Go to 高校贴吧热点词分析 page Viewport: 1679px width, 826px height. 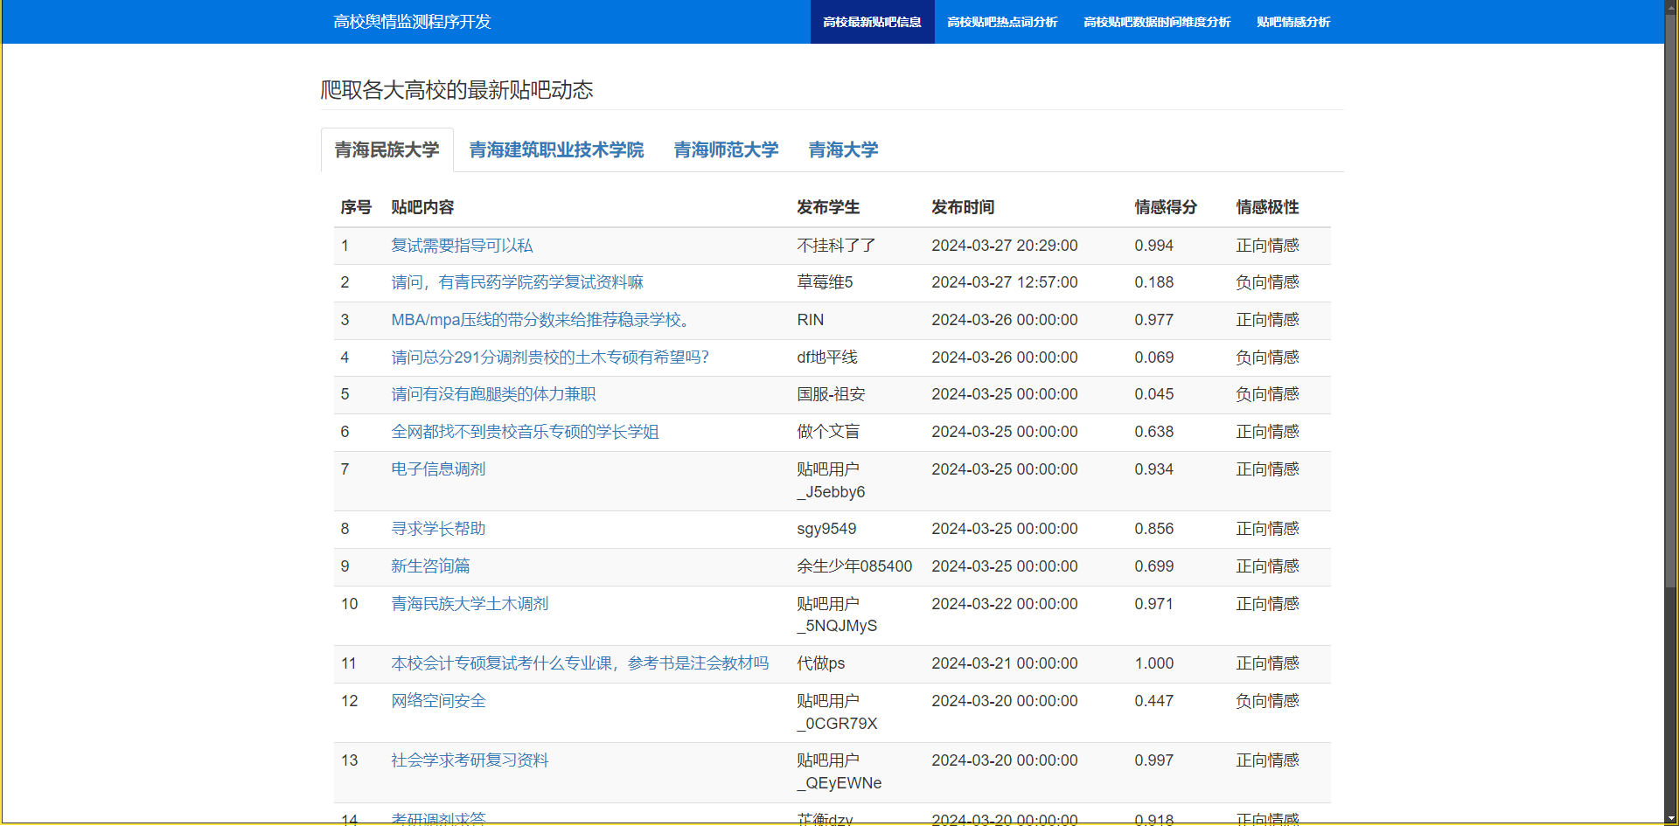coord(1002,22)
